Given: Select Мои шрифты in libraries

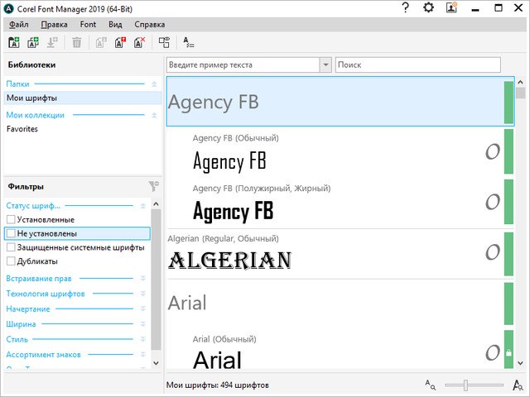Looking at the screenshot, I should point(32,98).
